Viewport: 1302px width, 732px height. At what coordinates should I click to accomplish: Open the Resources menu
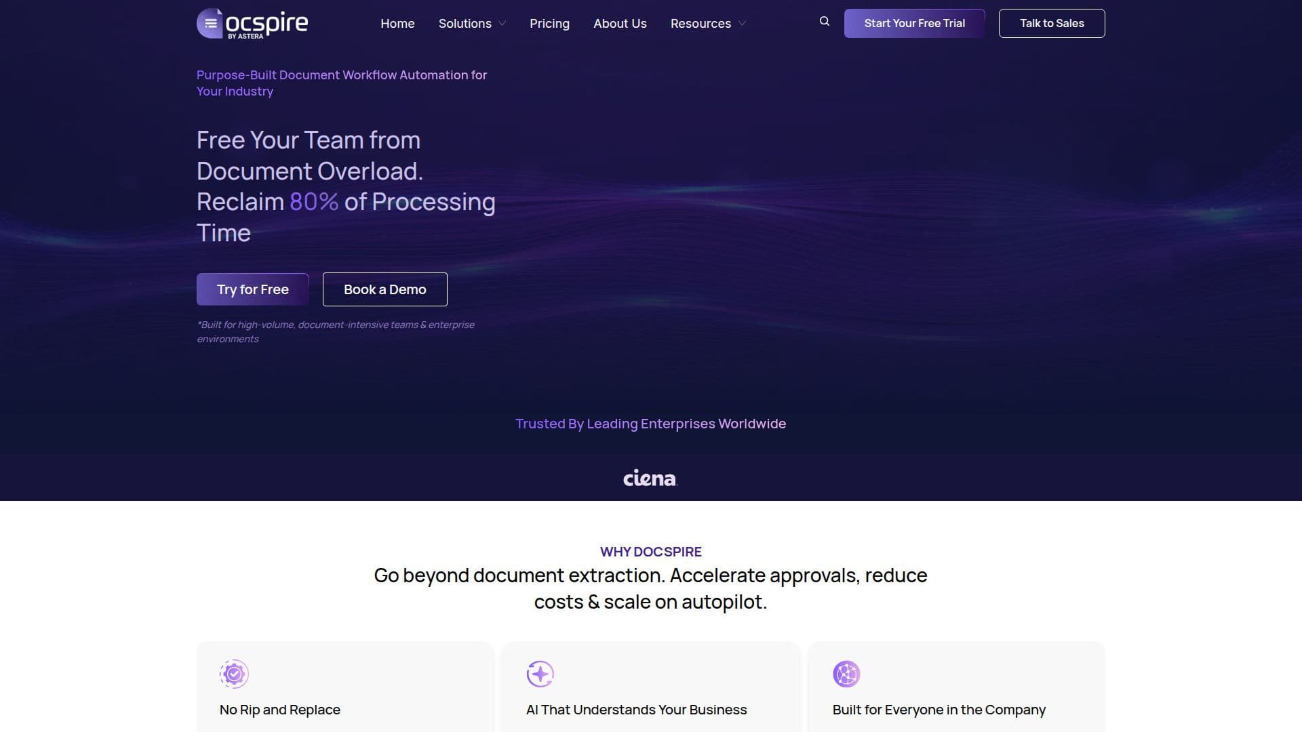(x=701, y=24)
